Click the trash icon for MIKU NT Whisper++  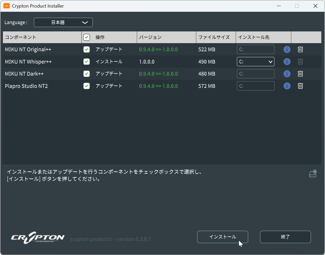coord(300,62)
